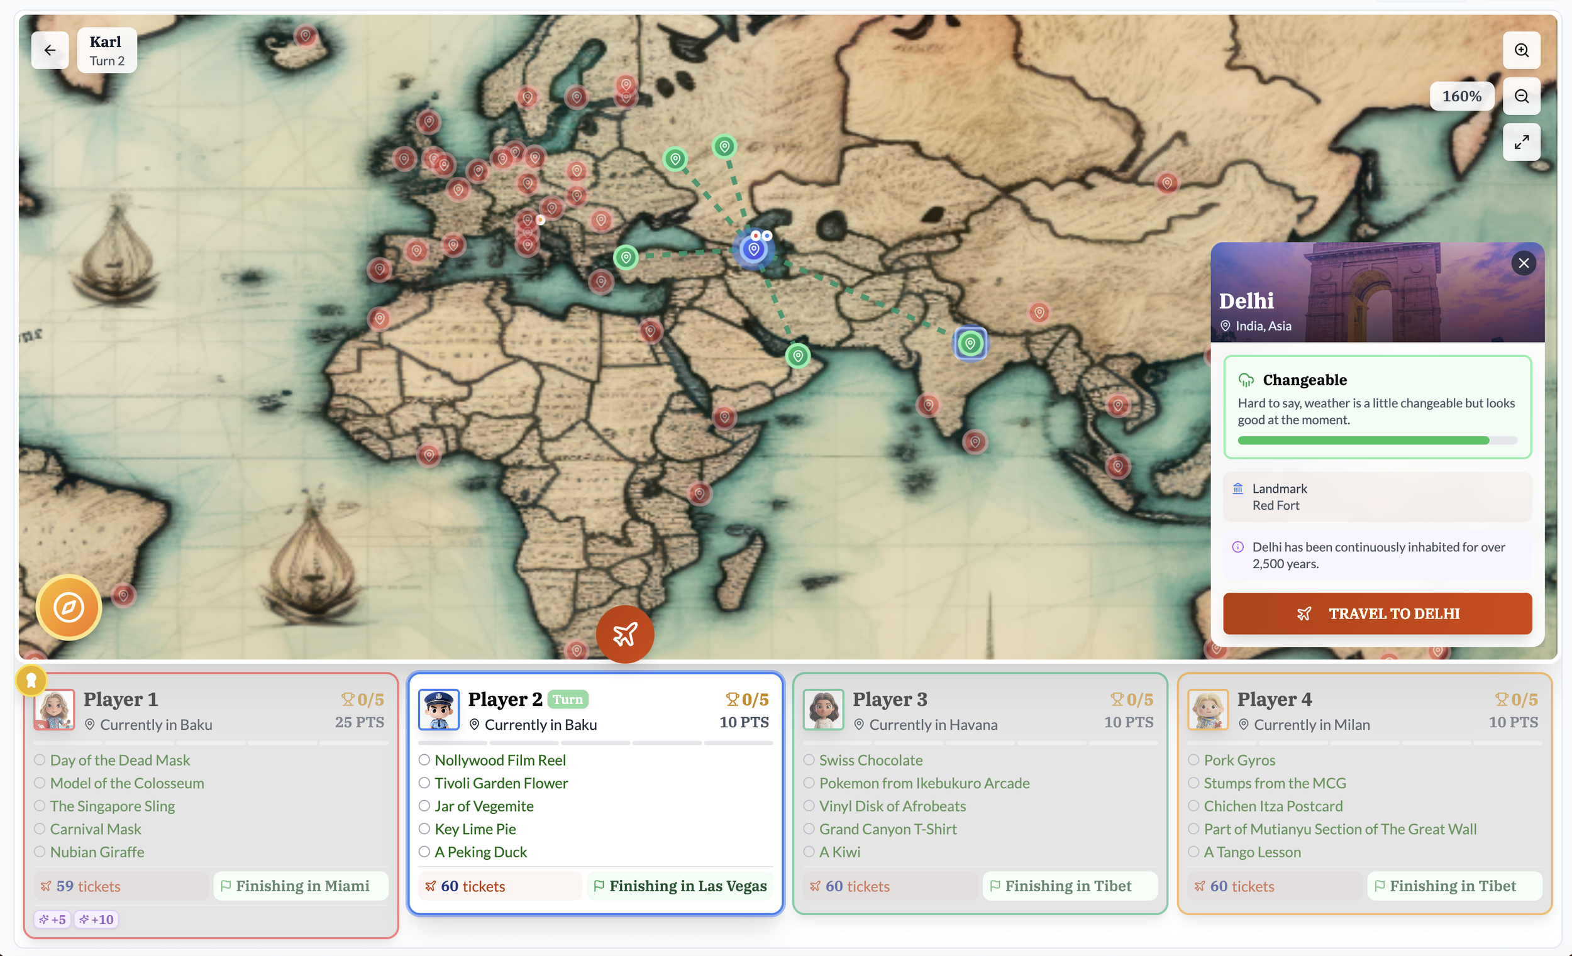Click Player 2's avatar thumbnail
This screenshot has height=956, width=1572.
pos(439,708)
